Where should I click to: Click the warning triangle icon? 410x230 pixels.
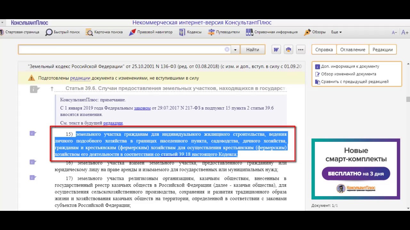(x=31, y=78)
